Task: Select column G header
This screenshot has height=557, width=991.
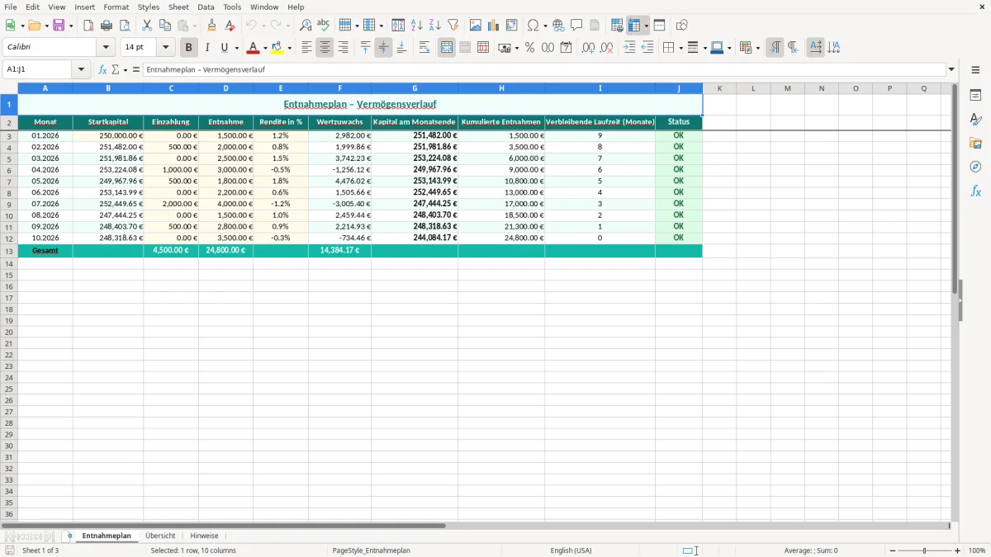Action: [415, 87]
